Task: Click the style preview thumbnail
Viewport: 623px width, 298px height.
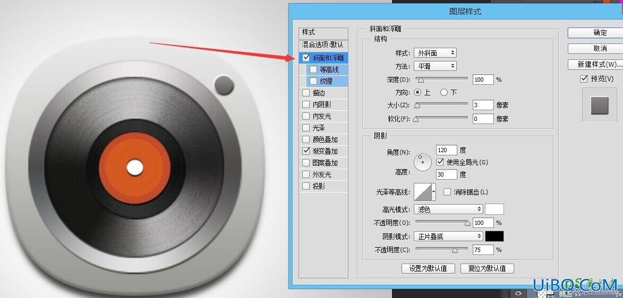Action: (x=600, y=105)
